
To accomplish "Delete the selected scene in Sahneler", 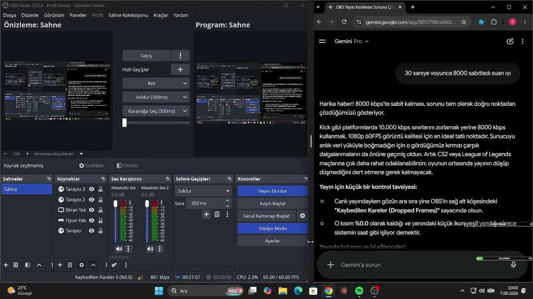I will [16, 265].
